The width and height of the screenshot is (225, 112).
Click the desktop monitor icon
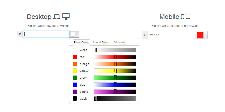pos(66,17)
